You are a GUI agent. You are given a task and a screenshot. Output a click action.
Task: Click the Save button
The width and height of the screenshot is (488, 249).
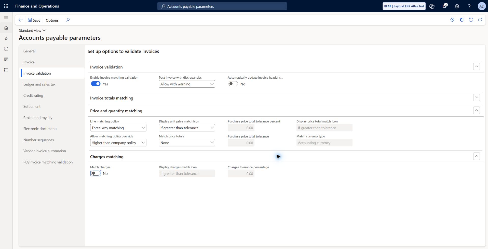tap(34, 20)
